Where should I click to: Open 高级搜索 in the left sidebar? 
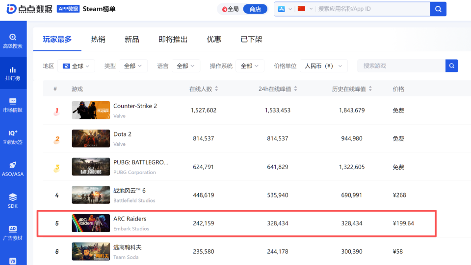coord(13,41)
